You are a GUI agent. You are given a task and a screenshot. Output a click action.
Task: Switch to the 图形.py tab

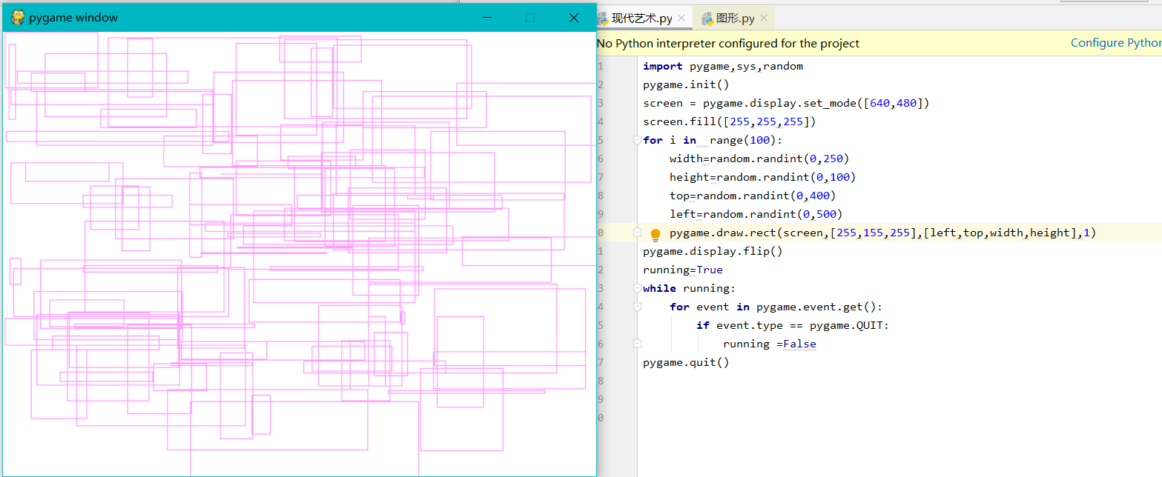click(736, 18)
